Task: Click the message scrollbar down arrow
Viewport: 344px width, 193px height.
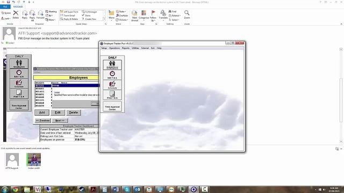Action: 341,142
